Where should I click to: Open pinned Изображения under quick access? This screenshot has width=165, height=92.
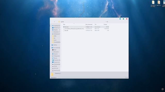[56, 34]
